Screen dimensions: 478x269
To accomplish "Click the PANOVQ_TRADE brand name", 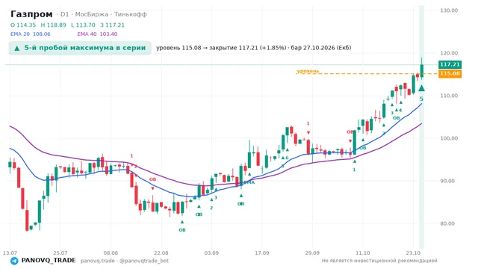I will tap(49, 261).
